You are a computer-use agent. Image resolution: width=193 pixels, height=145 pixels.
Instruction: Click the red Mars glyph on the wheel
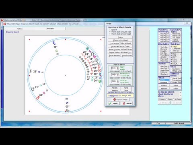pyautogui.click(x=38, y=98)
